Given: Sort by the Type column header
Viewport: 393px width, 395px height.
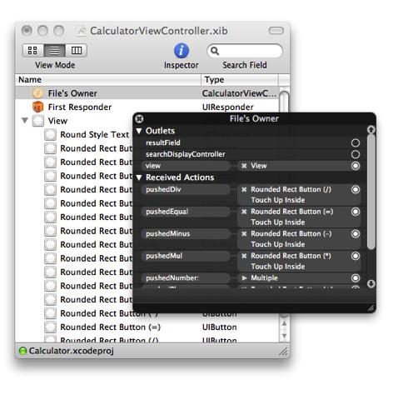Looking at the screenshot, I should coord(240,80).
